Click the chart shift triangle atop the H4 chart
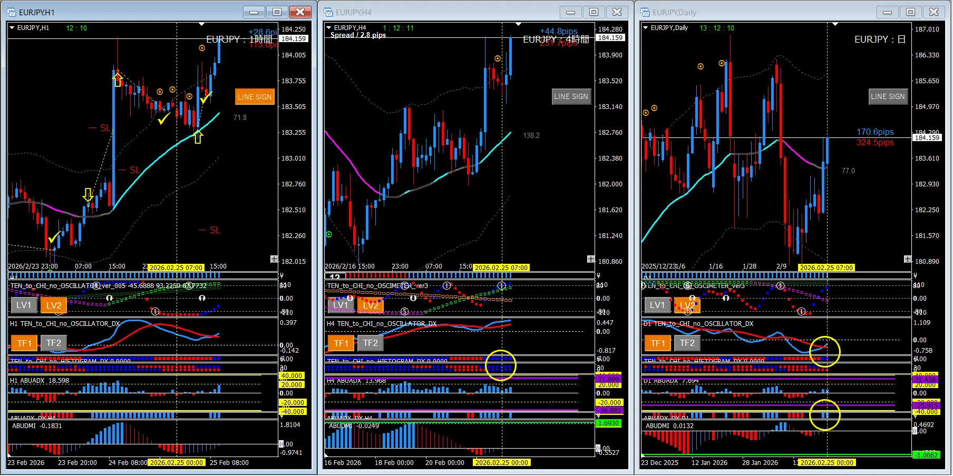The height and width of the screenshot is (476, 953). coord(519,24)
